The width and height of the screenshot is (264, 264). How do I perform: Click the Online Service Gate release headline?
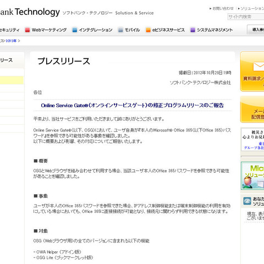pyautogui.click(x=133, y=106)
